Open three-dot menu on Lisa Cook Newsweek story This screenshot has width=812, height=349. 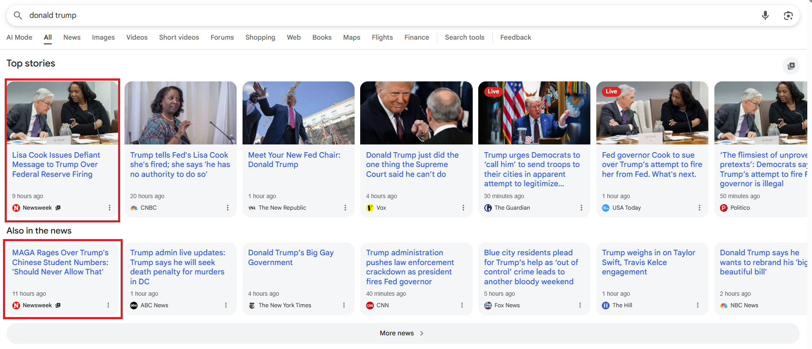[x=110, y=208]
